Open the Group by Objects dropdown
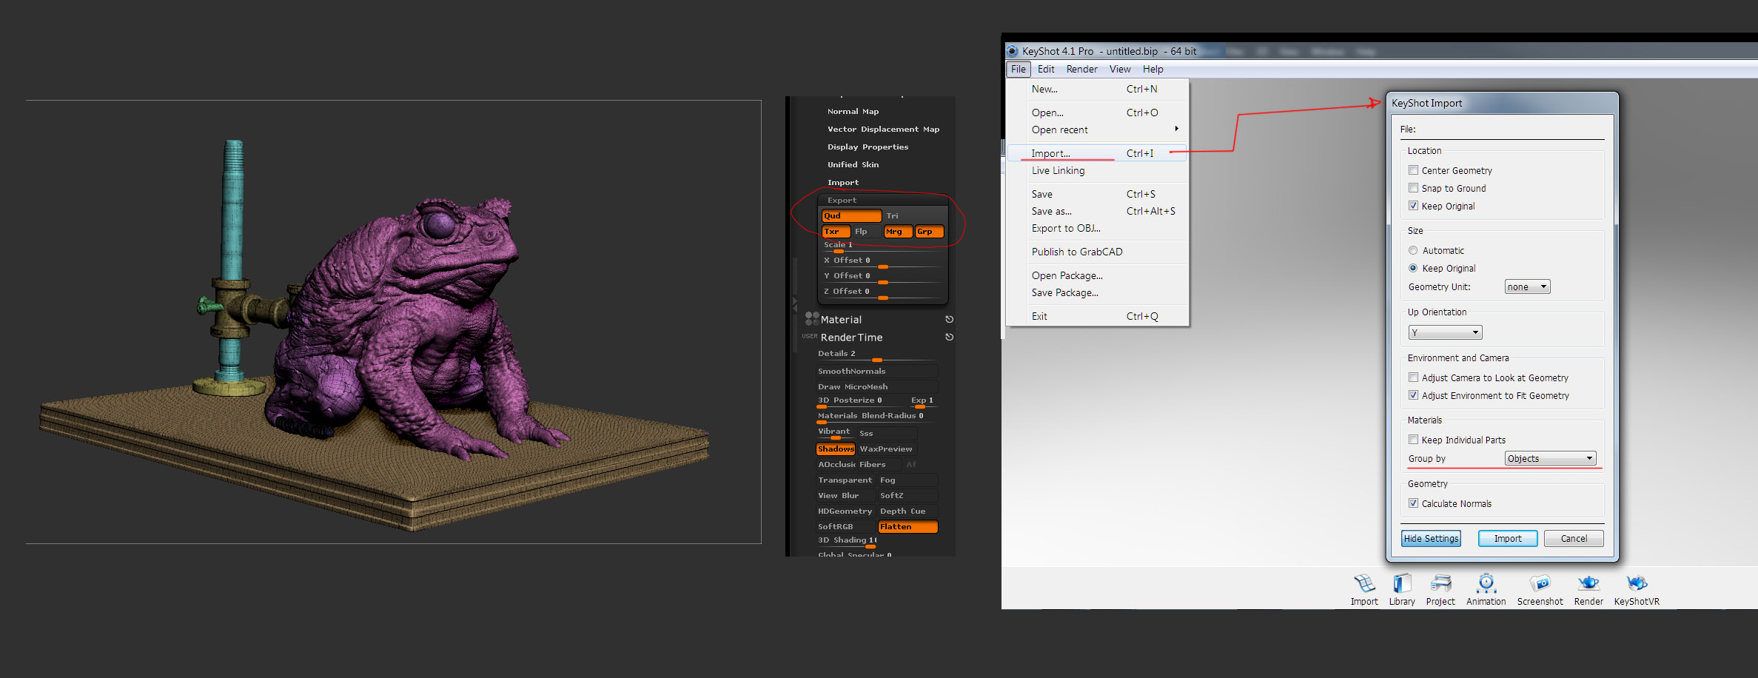 pos(1550,458)
